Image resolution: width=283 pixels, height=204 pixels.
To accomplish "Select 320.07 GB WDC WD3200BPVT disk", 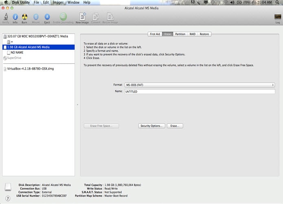I will (38, 36).
